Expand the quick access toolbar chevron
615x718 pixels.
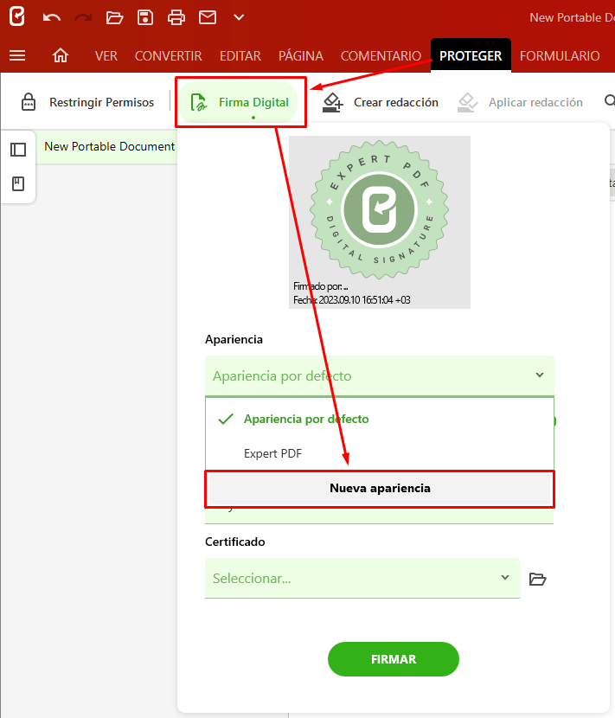[x=239, y=17]
